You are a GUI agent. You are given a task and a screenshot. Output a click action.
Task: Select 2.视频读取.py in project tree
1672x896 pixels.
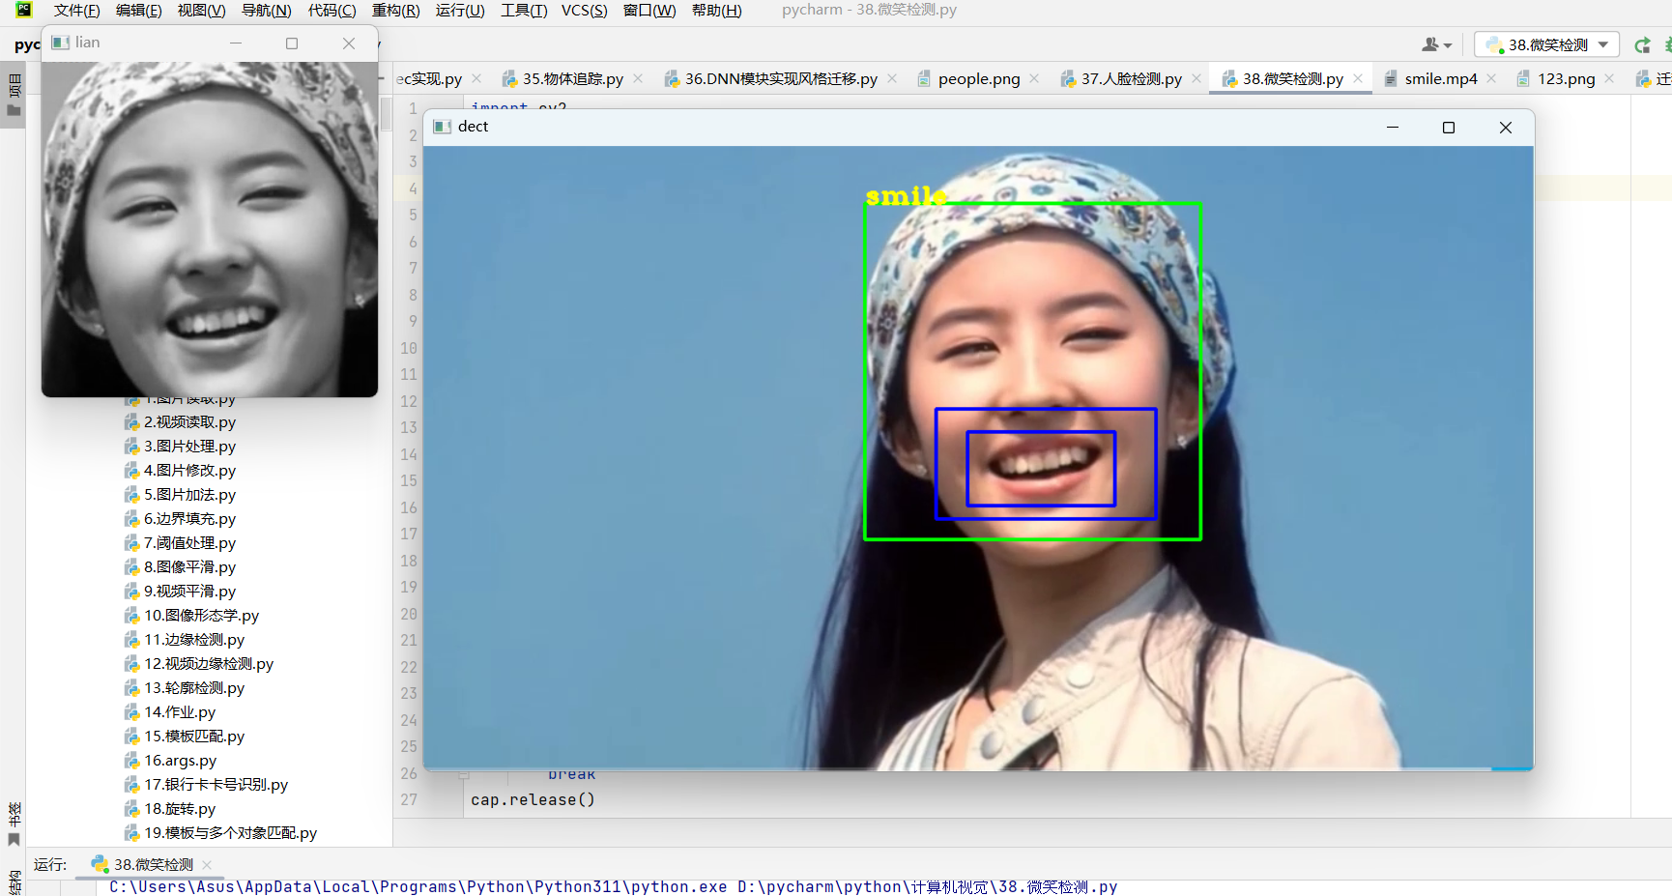tap(180, 422)
